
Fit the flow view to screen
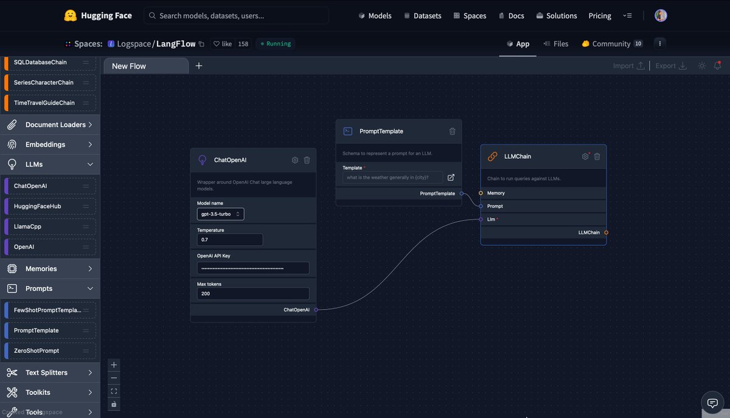(114, 391)
